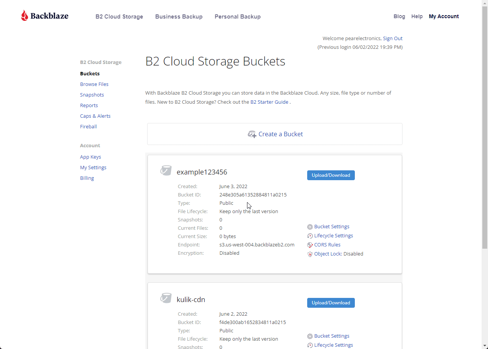Click gear icon for example123456 Bucket Settings
The image size is (488, 349).
click(310, 227)
